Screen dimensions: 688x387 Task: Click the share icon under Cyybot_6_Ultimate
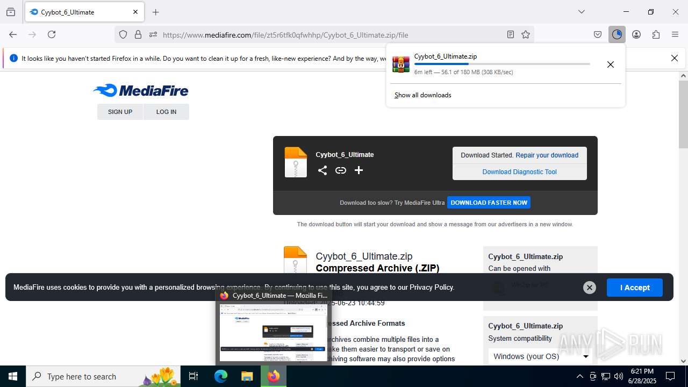322,170
